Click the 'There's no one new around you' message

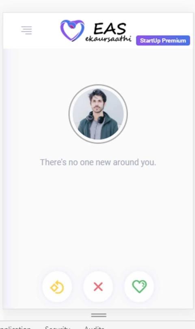(98, 162)
